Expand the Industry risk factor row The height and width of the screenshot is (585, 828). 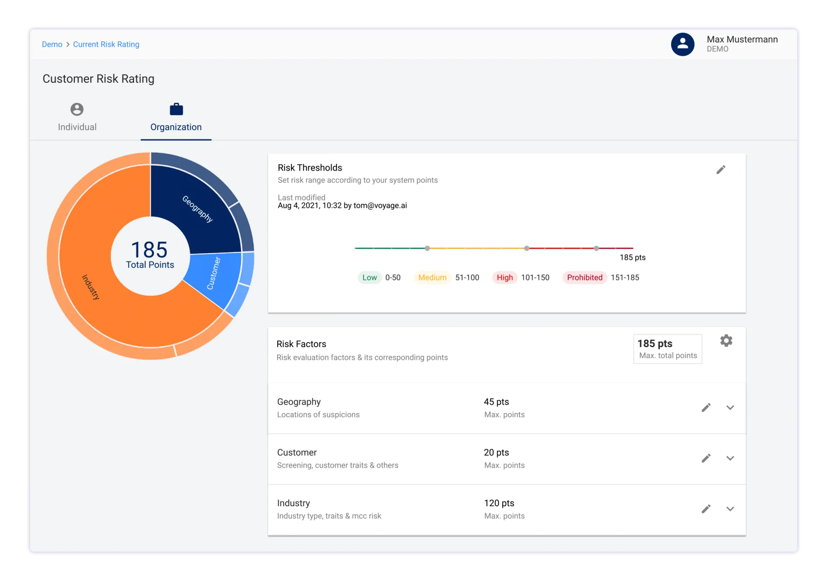[x=731, y=509]
